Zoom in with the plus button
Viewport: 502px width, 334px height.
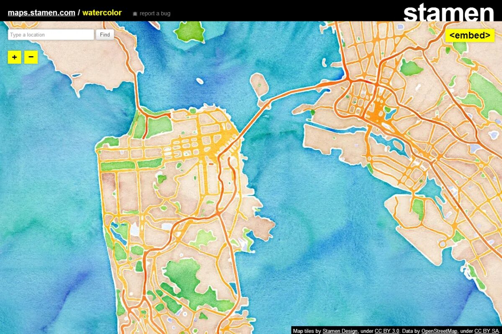tap(14, 57)
